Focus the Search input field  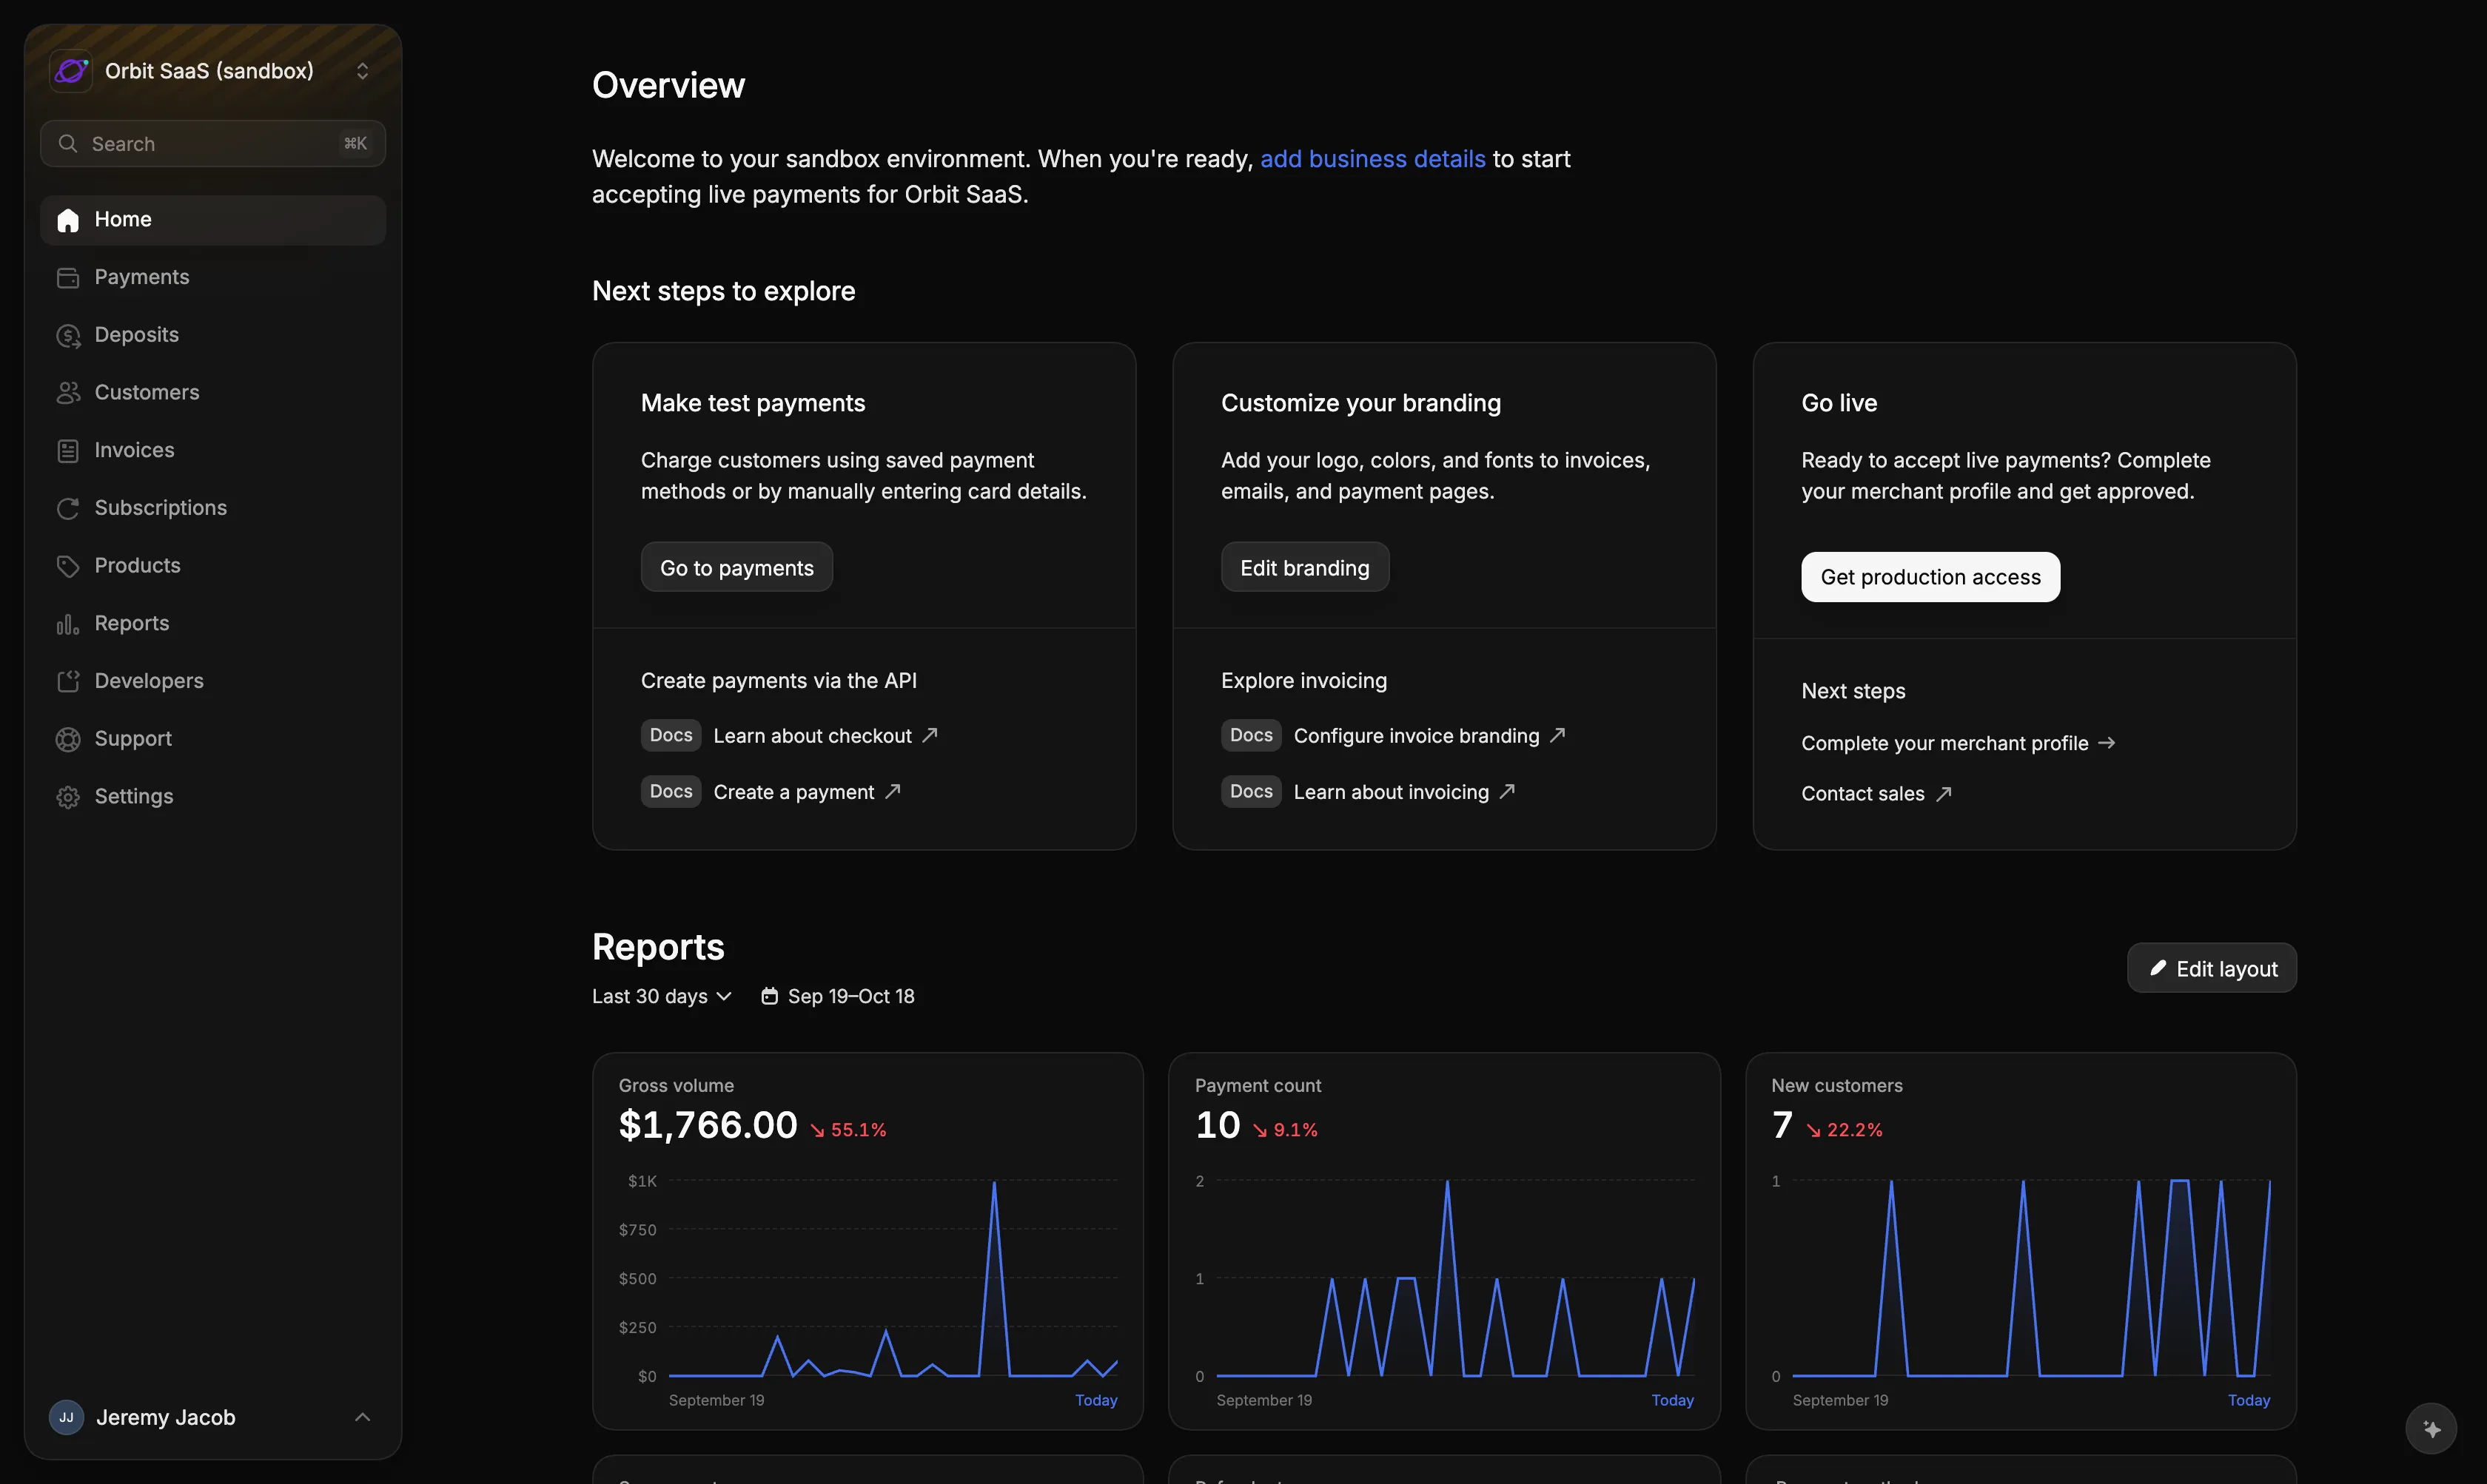click(x=212, y=144)
